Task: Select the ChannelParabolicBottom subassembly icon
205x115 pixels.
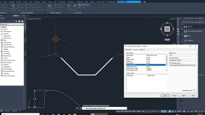Action: click(x=185, y=31)
